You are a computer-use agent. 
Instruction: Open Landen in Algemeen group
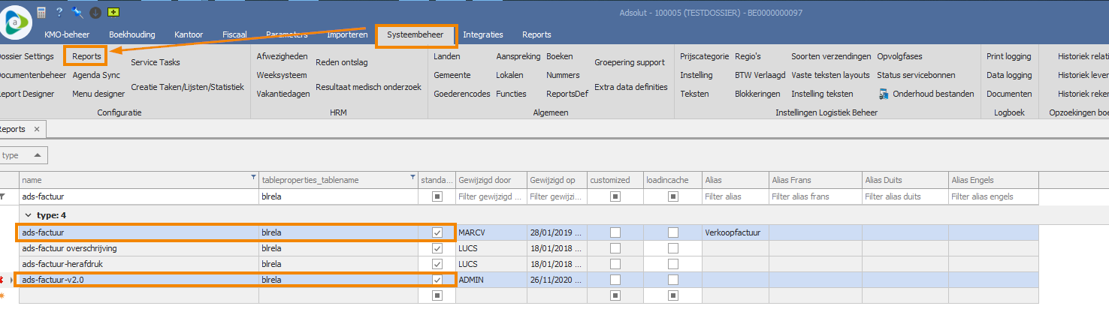(x=447, y=56)
